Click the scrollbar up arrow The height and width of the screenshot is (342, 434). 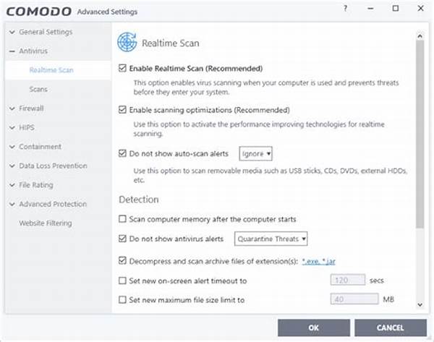[420, 36]
